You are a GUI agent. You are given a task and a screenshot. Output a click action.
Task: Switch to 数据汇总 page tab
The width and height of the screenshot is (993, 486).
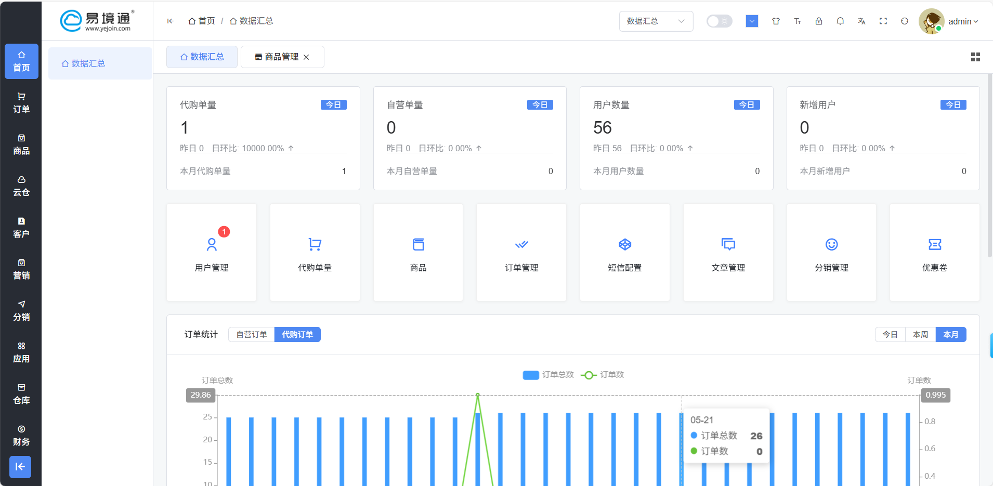pyautogui.click(x=202, y=57)
